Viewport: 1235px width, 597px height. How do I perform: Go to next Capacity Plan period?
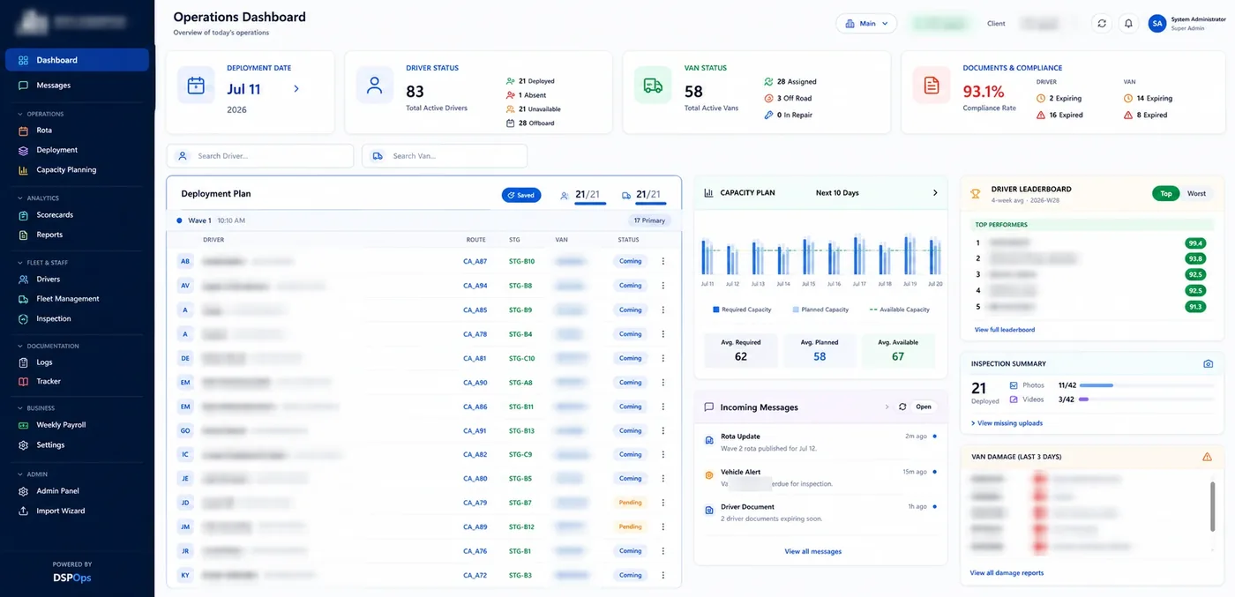pyautogui.click(x=935, y=192)
